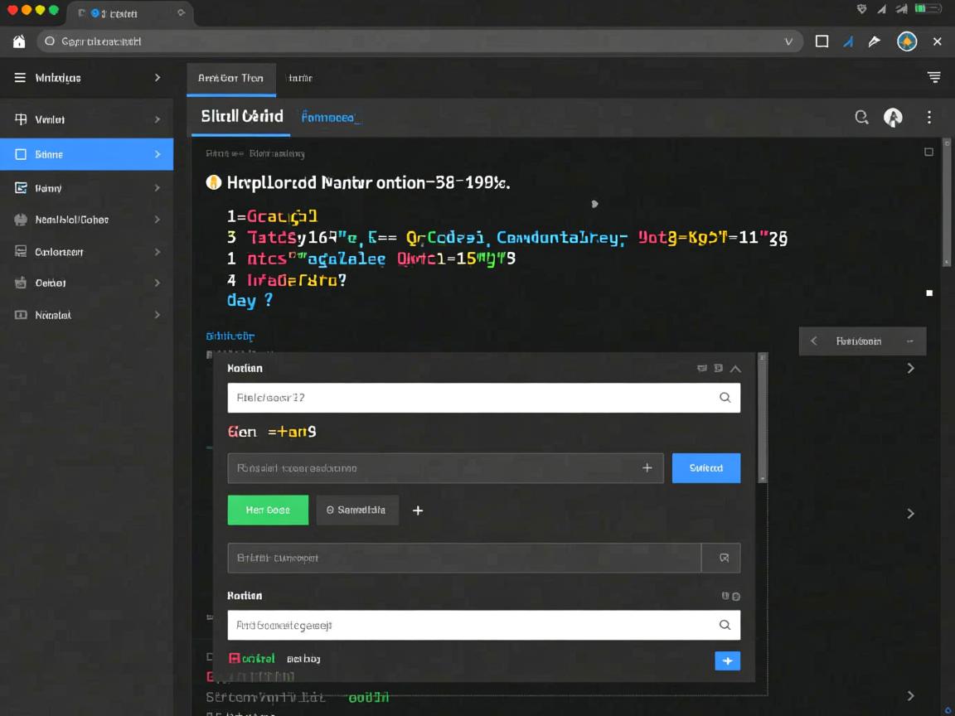Image resolution: width=955 pixels, height=716 pixels.
Task: Click the circular profile avatar in the browser toolbar
Action: (x=907, y=41)
